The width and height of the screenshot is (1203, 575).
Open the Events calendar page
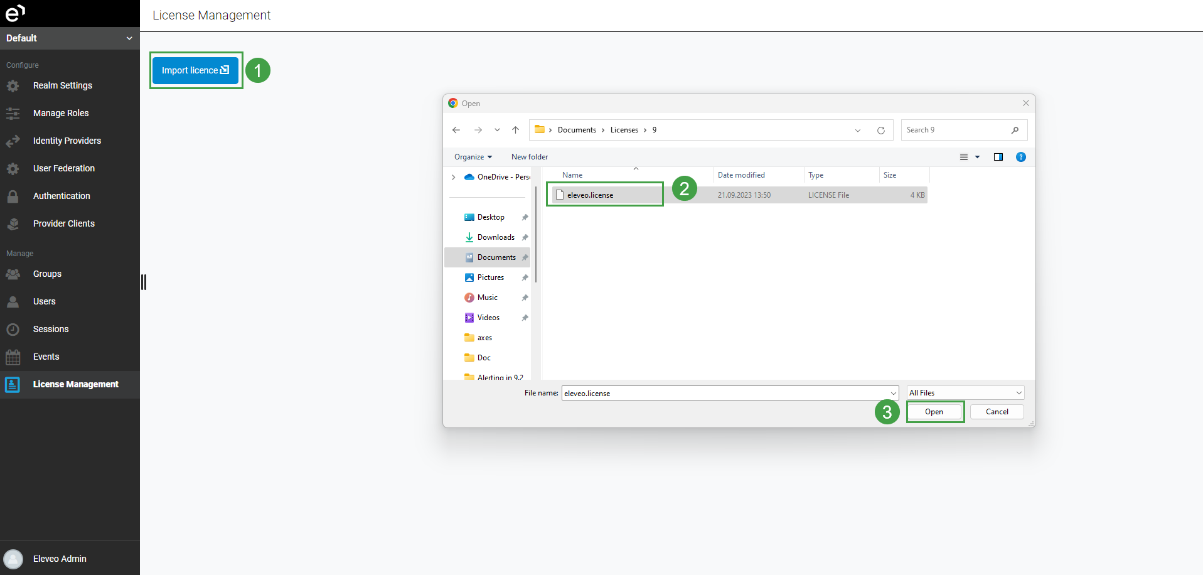click(x=46, y=357)
